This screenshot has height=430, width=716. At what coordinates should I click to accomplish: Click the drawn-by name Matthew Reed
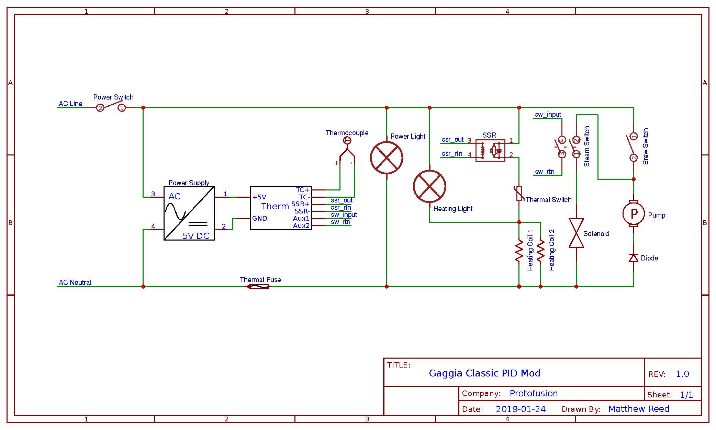point(639,409)
